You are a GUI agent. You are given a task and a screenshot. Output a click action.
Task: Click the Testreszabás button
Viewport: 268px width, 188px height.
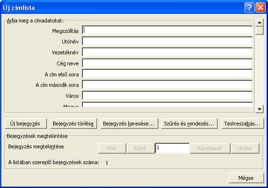[243, 124]
